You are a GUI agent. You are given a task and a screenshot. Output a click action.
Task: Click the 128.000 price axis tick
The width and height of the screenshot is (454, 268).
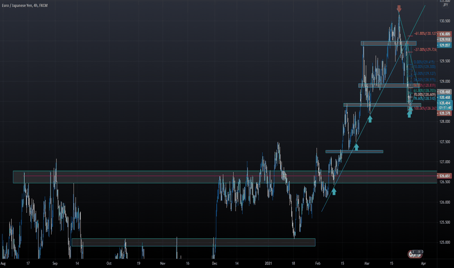445,121
